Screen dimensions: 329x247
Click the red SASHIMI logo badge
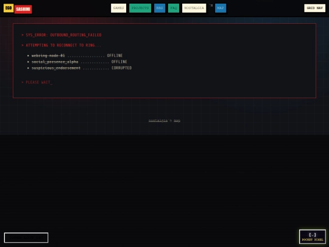tap(23, 9)
